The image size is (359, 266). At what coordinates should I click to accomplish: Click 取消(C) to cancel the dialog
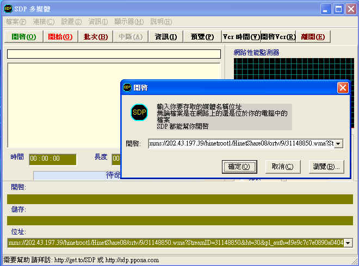click(x=282, y=167)
